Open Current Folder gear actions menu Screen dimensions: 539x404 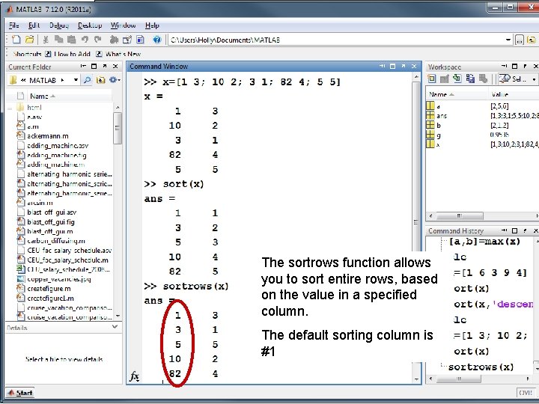114,80
